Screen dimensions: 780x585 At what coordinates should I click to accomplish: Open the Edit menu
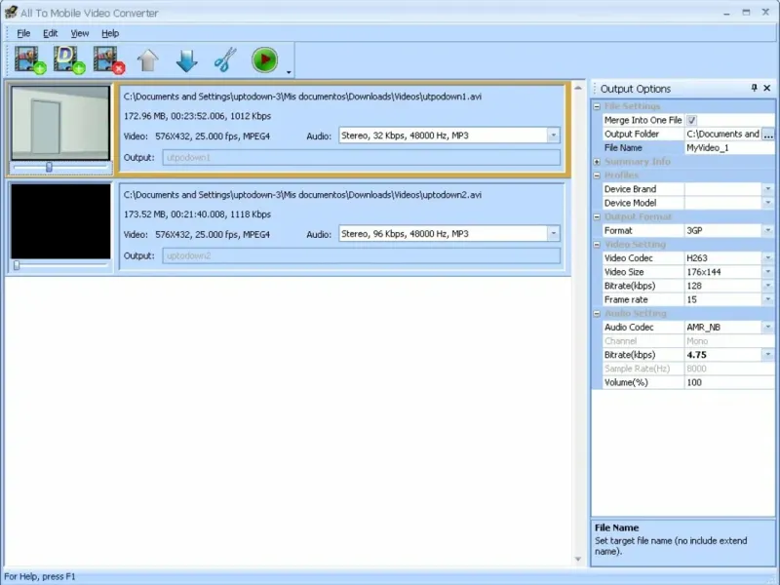tap(51, 33)
